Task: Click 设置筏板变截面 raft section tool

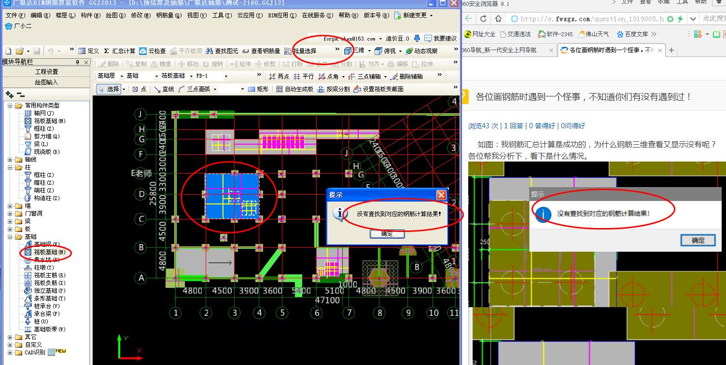Action: point(378,89)
